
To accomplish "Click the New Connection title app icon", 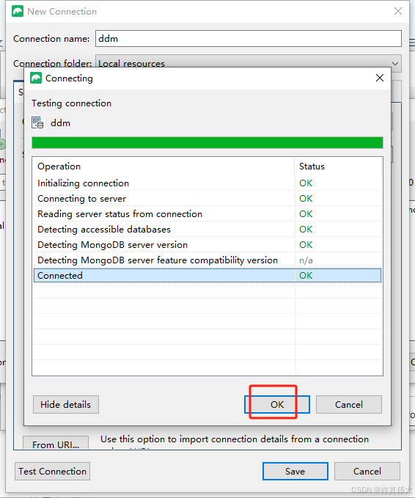I will coord(18,11).
